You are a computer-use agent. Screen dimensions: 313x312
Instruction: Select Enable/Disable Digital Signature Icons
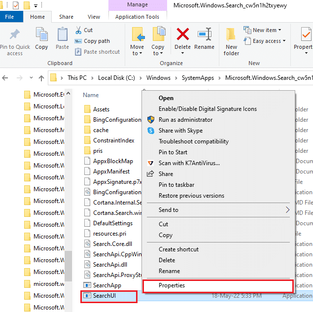[208, 109]
